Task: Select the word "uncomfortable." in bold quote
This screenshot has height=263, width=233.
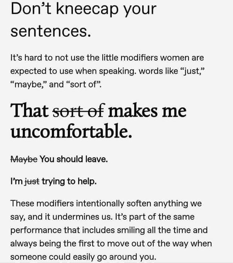Action: pyautogui.click(x=71, y=131)
